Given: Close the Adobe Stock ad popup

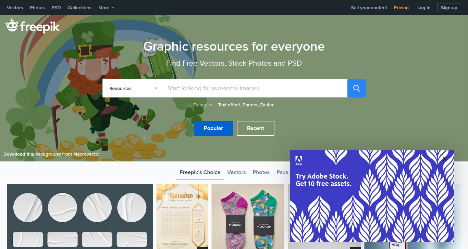Looking at the screenshot, I should (x=445, y=159).
